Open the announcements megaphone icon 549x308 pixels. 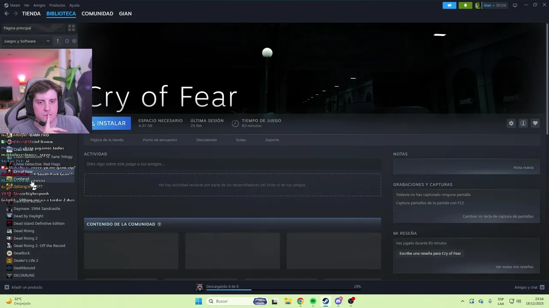click(x=449, y=5)
